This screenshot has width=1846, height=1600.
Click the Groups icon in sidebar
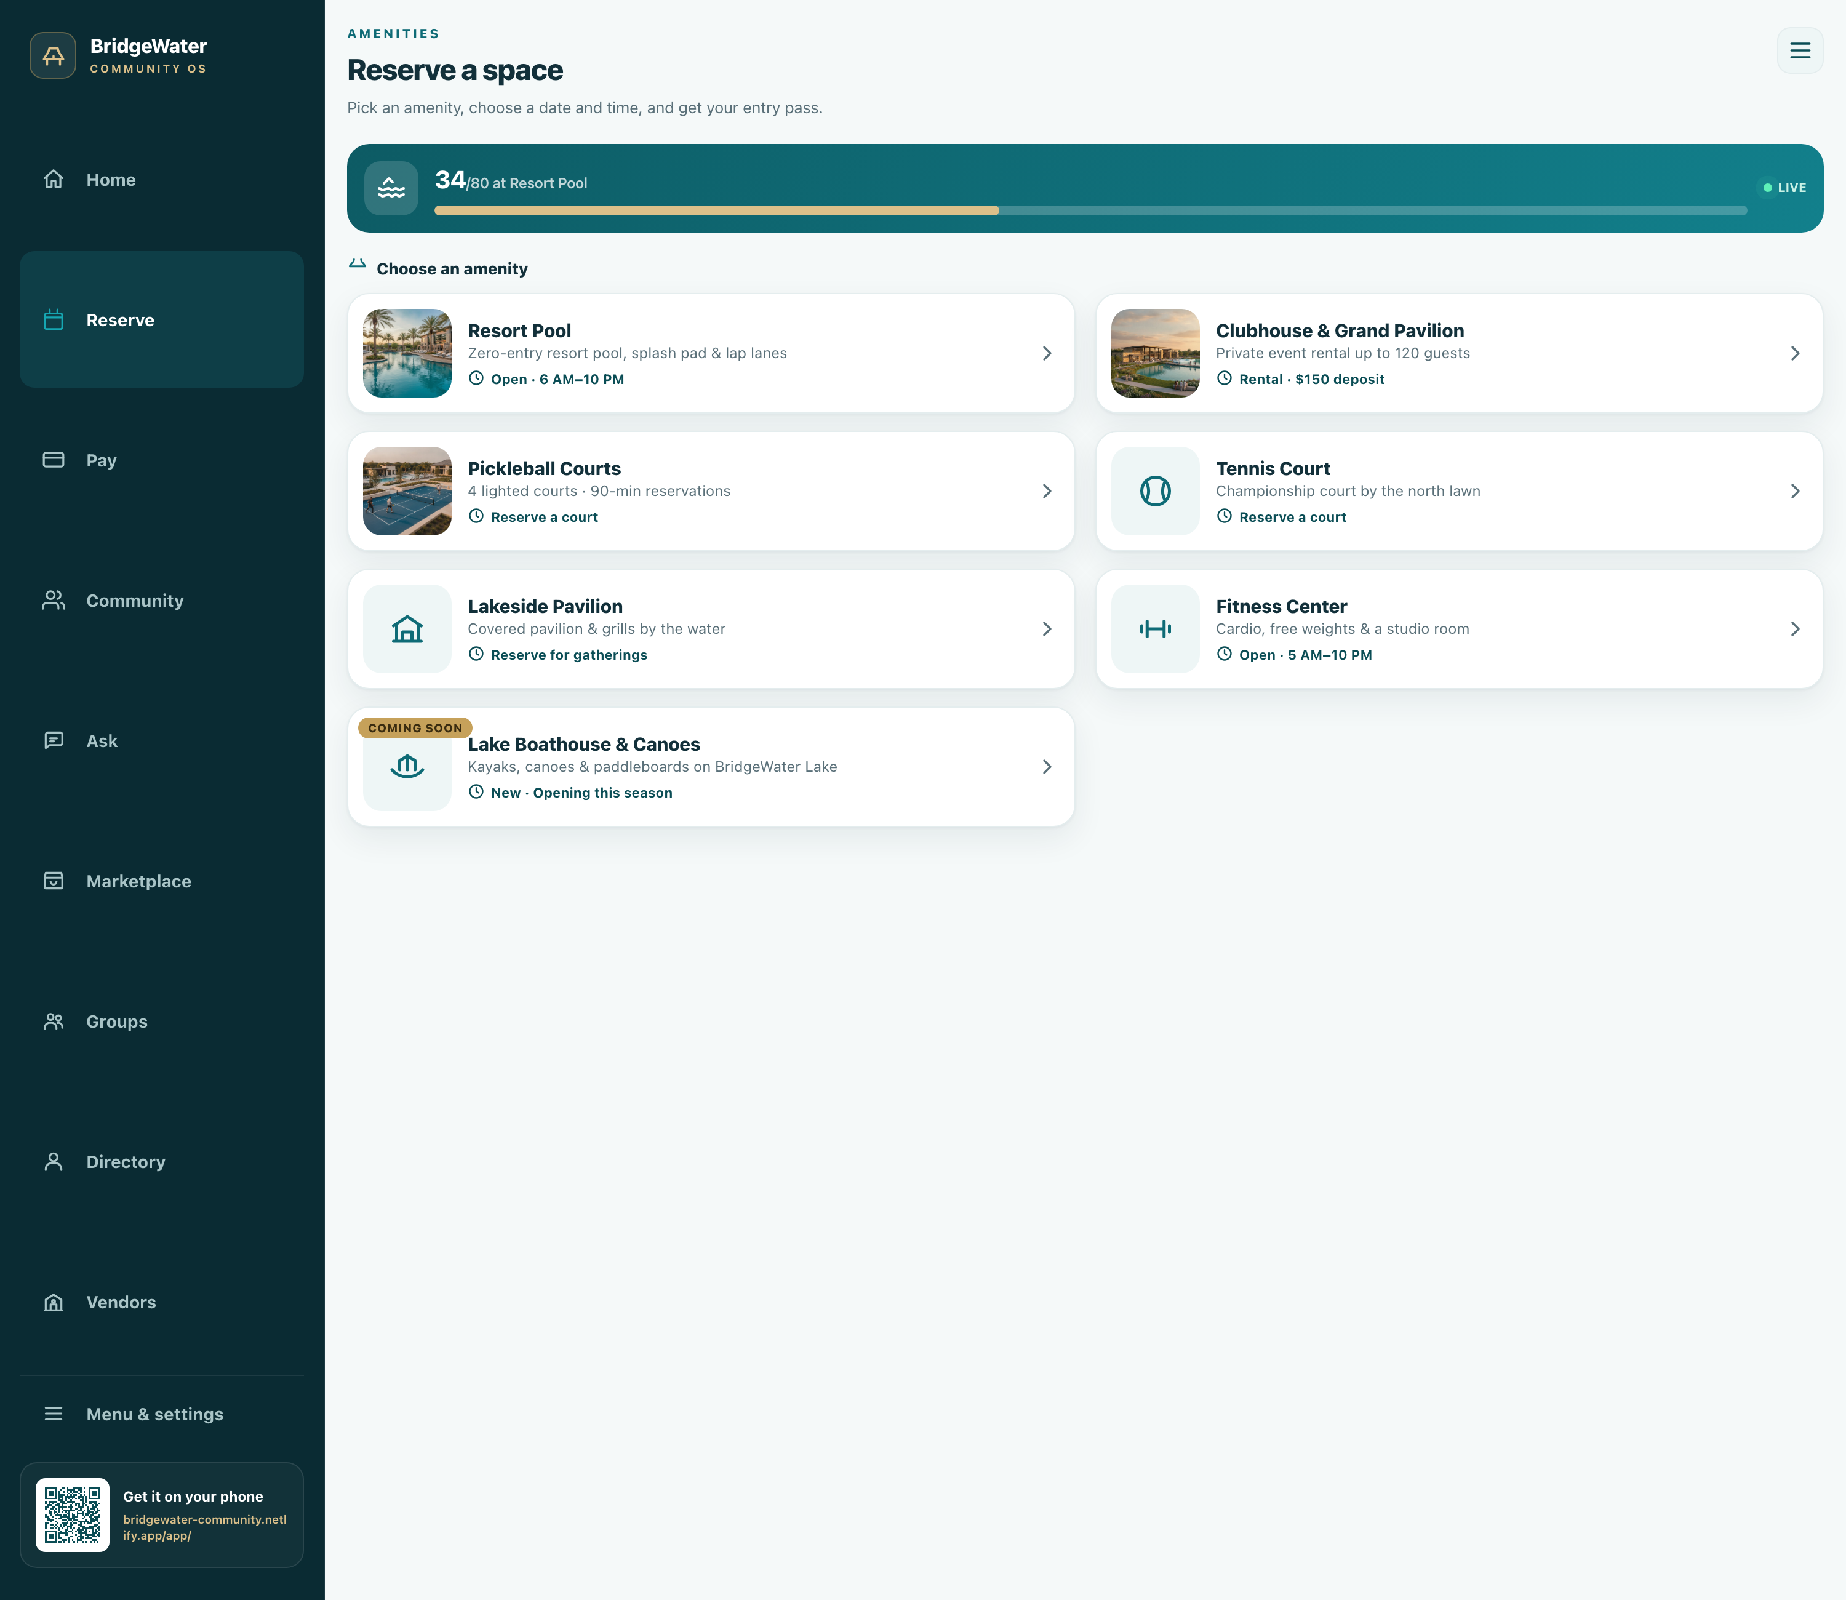(x=54, y=1020)
